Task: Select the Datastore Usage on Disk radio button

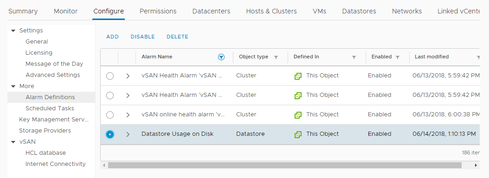Action: point(110,134)
